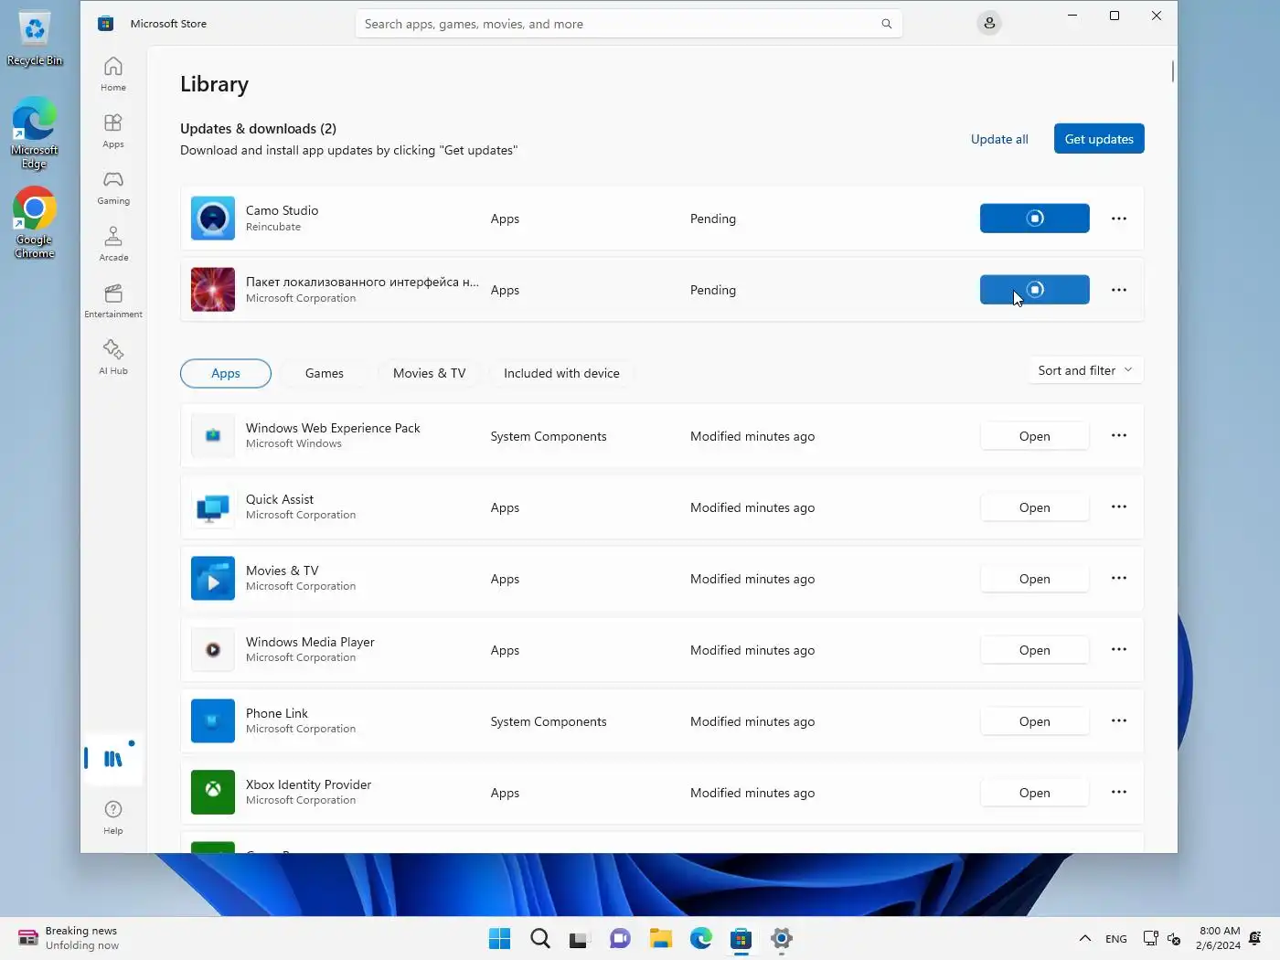Screen dimensions: 1280x960
Task: Open Xbox Identity Provider
Action: click(x=1035, y=793)
